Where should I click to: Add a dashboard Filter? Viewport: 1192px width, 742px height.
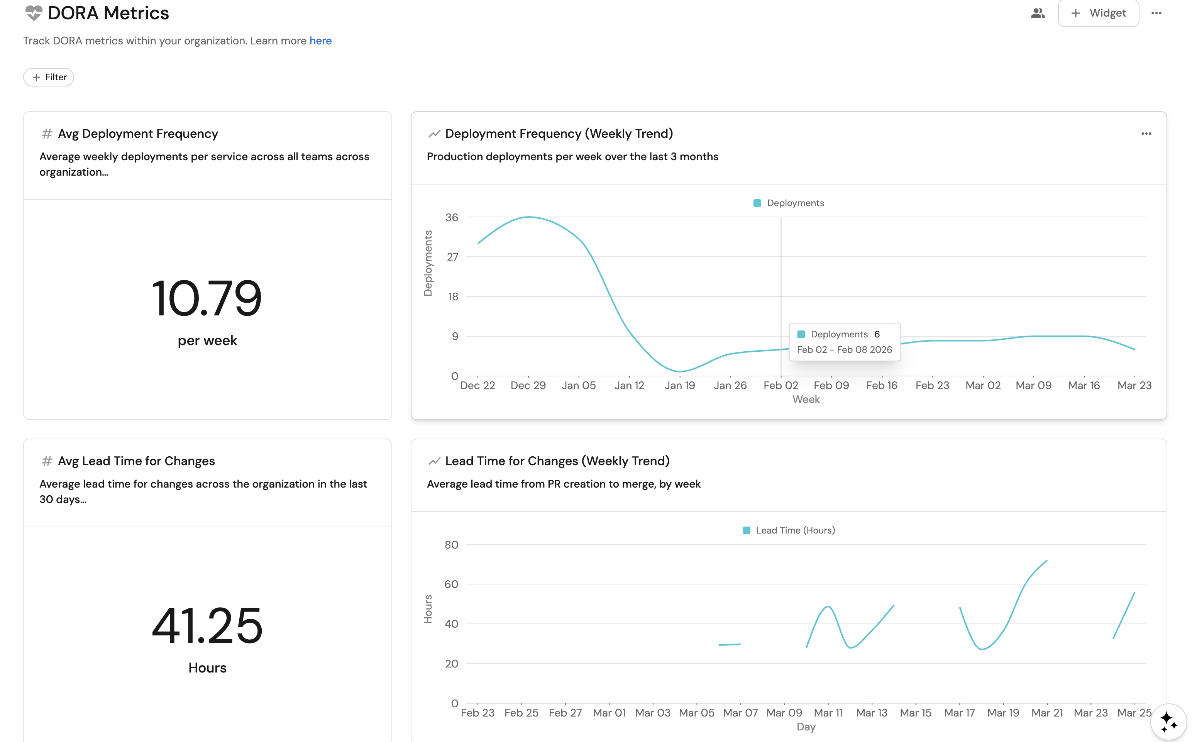[49, 77]
